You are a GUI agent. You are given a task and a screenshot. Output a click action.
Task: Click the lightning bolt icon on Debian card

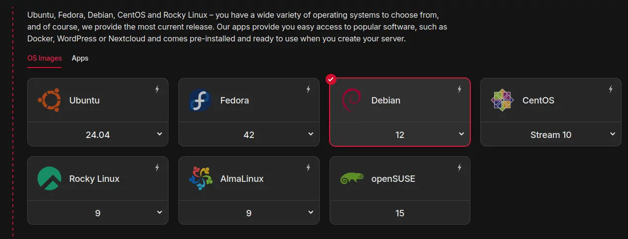tap(460, 89)
